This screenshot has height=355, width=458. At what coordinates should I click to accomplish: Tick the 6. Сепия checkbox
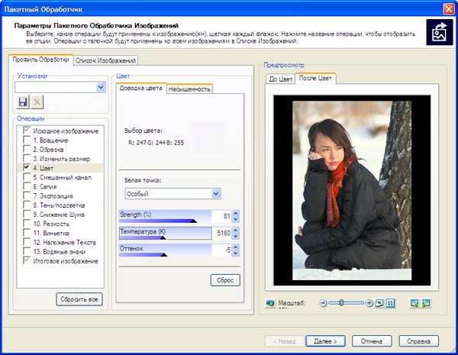click(27, 186)
